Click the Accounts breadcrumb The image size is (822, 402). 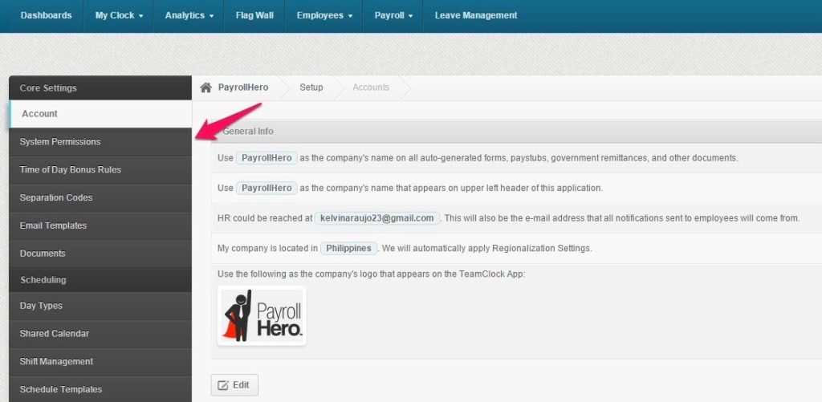[x=371, y=87]
